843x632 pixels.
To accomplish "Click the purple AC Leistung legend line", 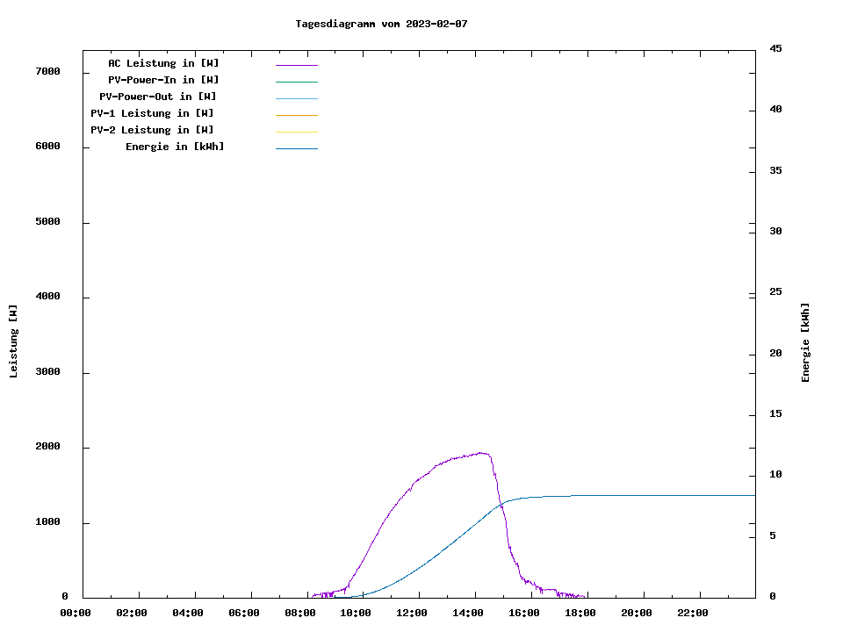I will click(296, 65).
